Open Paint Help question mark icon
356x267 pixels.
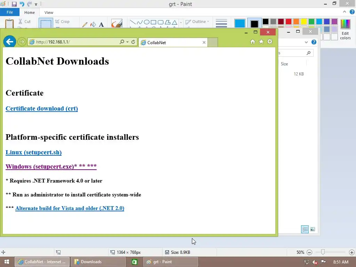[352, 12]
